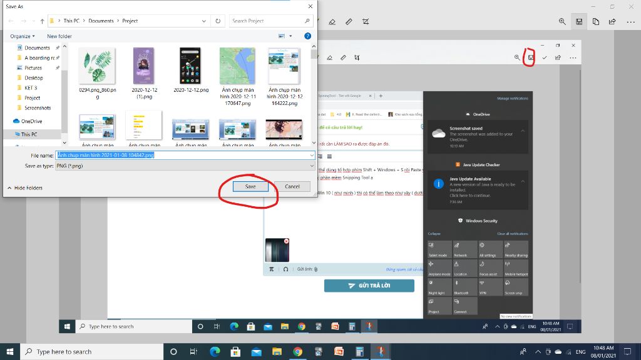Open Organize dropdown menu
The width and height of the screenshot is (641, 360).
23,36
